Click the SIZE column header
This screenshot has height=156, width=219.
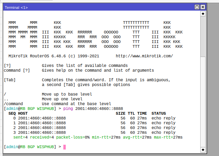tap(120, 113)
